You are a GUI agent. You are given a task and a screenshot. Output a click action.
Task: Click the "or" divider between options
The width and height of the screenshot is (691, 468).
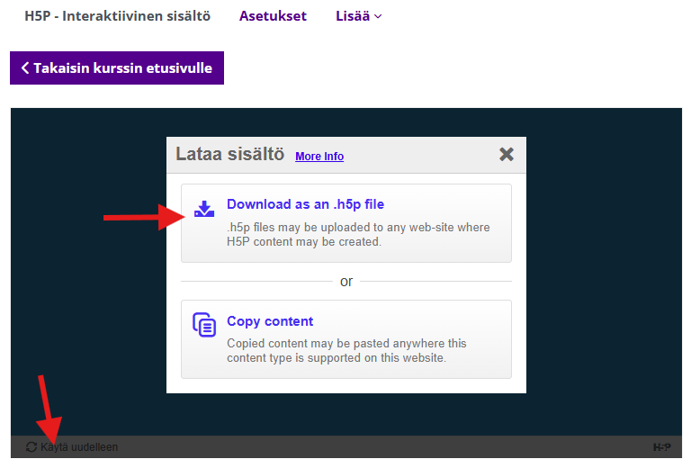(x=346, y=282)
